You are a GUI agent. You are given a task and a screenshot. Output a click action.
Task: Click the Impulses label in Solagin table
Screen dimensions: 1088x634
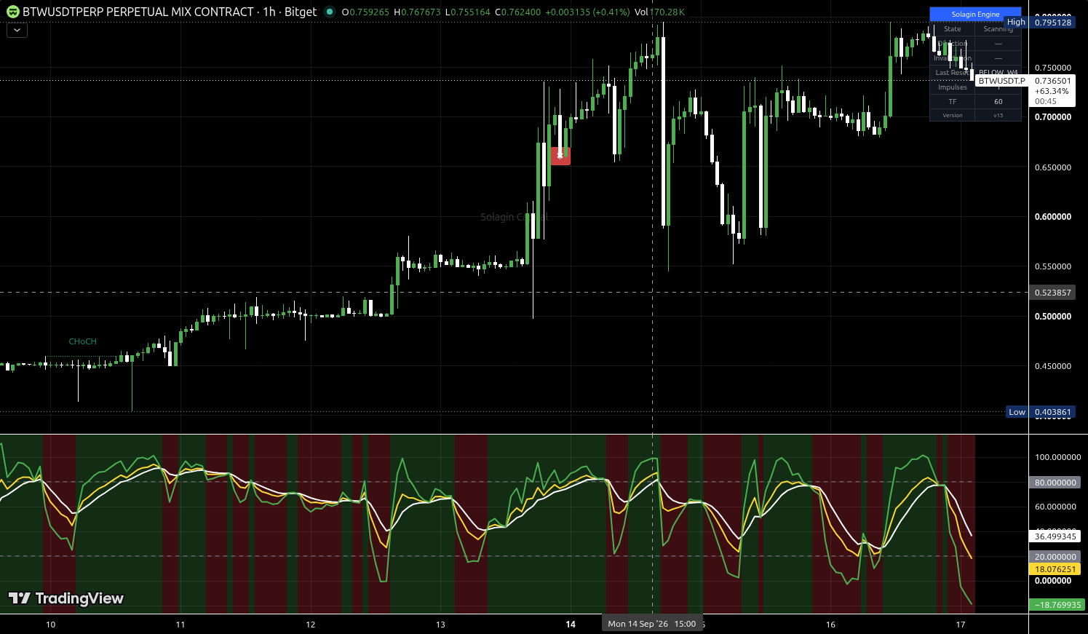pos(953,87)
